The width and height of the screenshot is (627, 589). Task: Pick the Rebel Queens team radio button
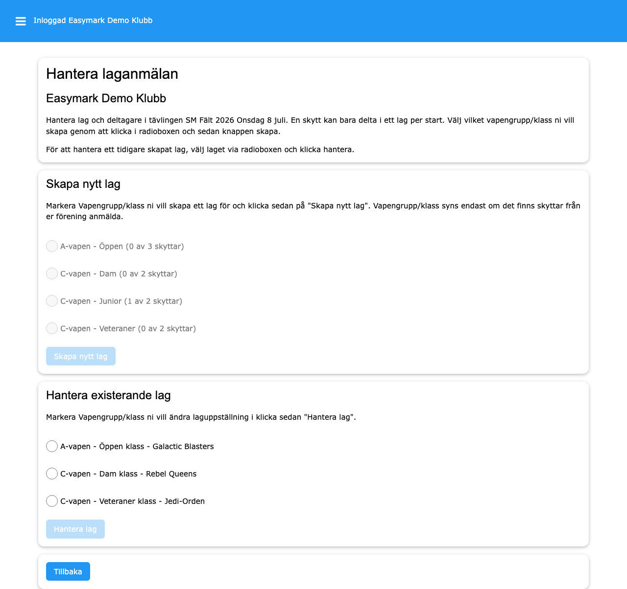(x=52, y=474)
